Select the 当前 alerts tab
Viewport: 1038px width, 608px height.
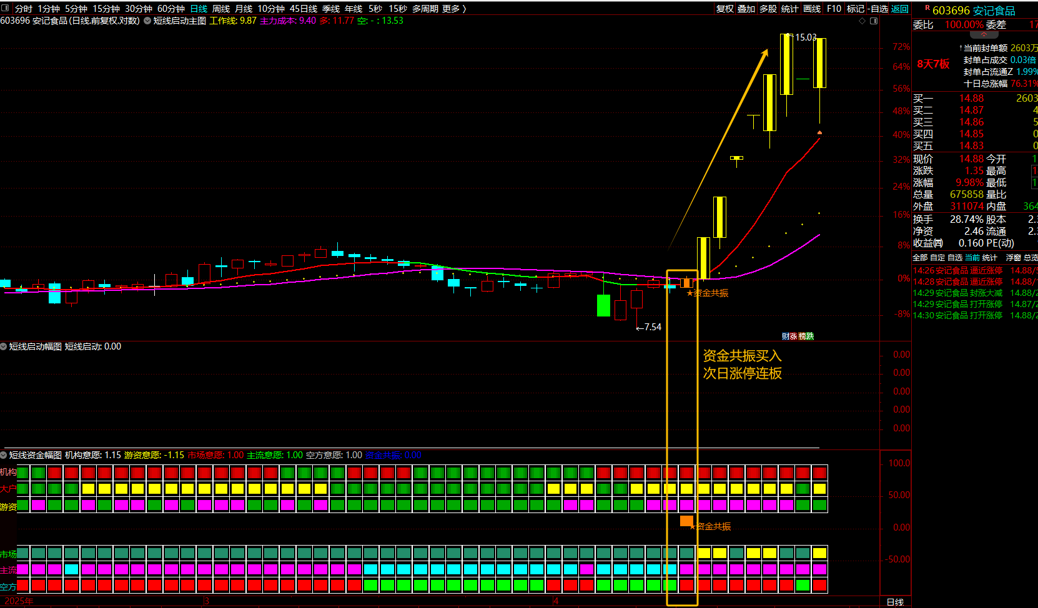tap(972, 257)
